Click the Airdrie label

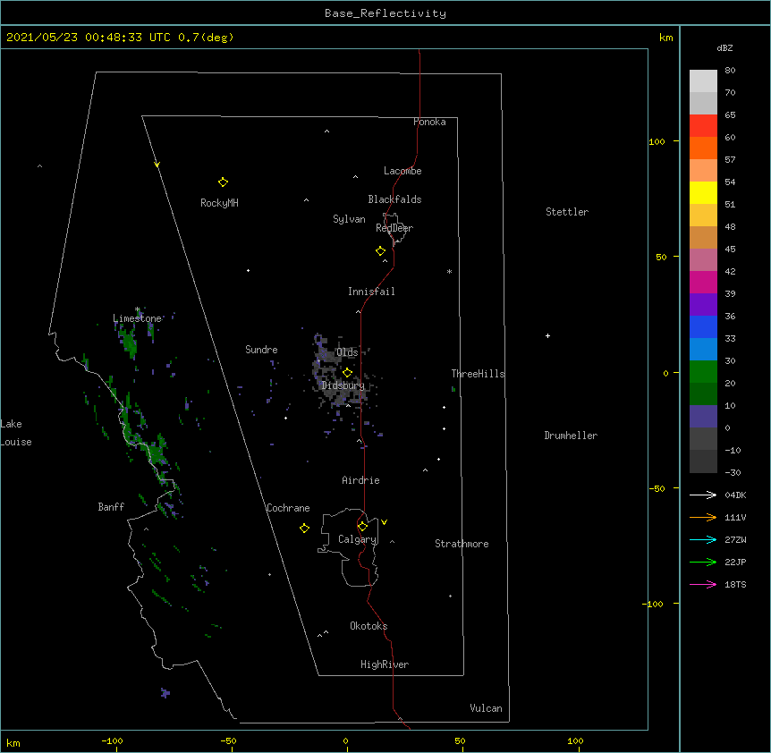pos(360,480)
